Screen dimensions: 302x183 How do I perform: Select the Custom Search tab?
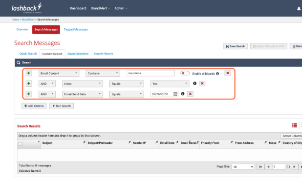point(52,54)
